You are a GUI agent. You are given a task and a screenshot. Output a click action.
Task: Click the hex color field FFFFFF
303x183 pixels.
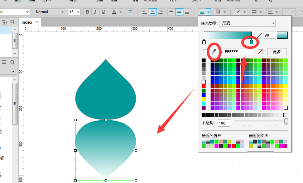[x=238, y=52]
